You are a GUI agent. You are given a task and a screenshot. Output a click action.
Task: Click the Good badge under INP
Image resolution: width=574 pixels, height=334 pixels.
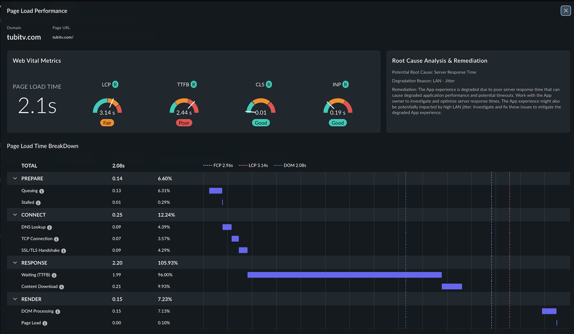click(x=337, y=123)
